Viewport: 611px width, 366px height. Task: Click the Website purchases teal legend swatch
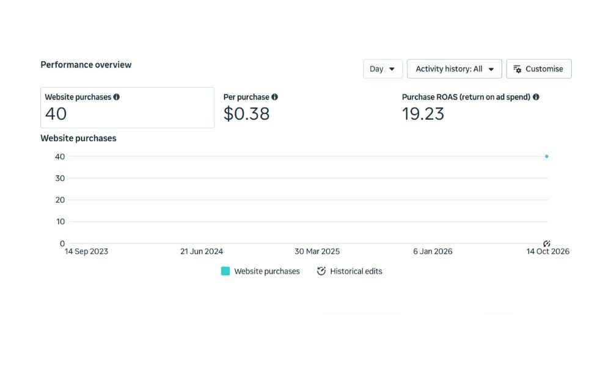tap(225, 271)
